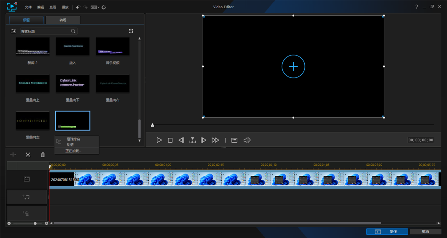
Task: Click the timeline zoom in plus icon
Action: [x=47, y=223]
